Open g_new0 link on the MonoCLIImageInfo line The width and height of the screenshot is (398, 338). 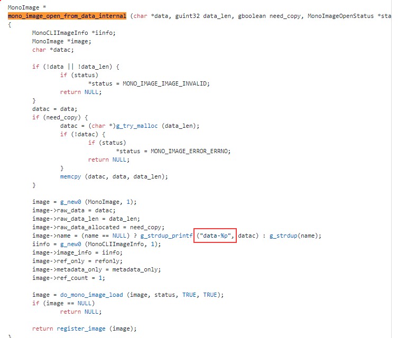71,244
